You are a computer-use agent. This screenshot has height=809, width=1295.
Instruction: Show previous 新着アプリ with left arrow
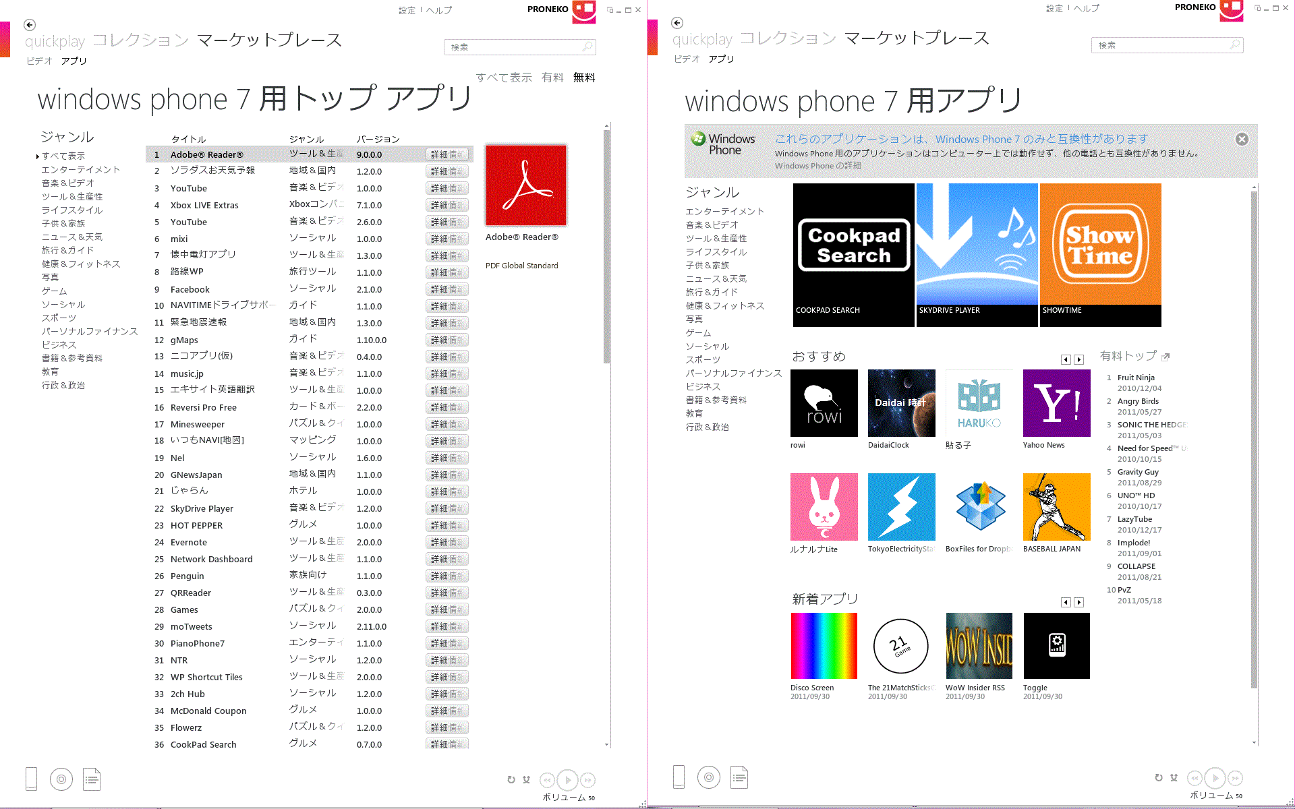point(1066,602)
